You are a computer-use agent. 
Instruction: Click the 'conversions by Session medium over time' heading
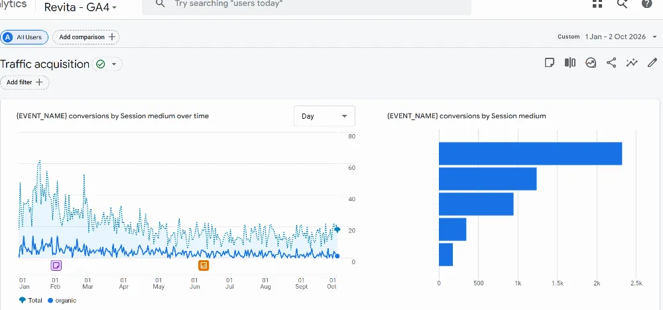[x=113, y=116]
